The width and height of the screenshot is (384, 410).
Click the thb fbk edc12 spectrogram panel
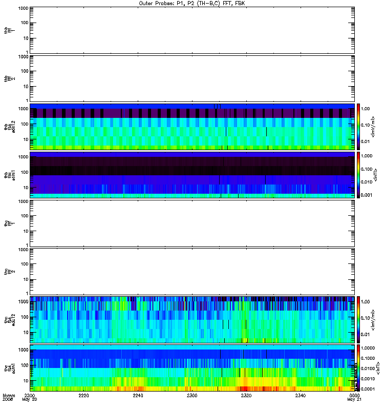192,127
